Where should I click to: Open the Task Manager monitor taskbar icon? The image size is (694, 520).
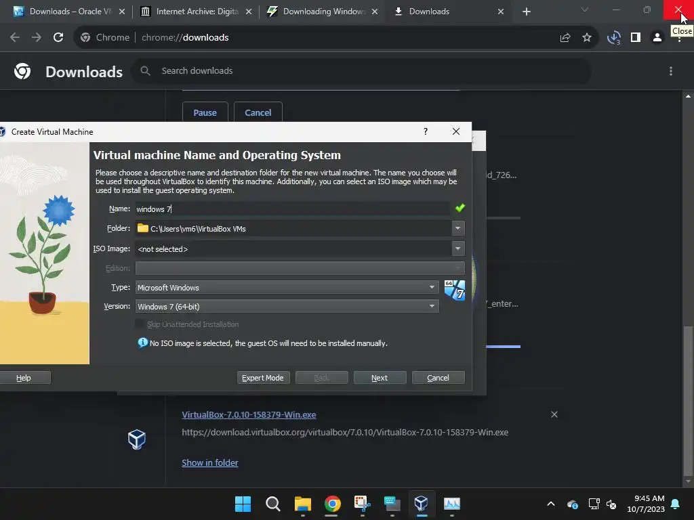coord(451,504)
